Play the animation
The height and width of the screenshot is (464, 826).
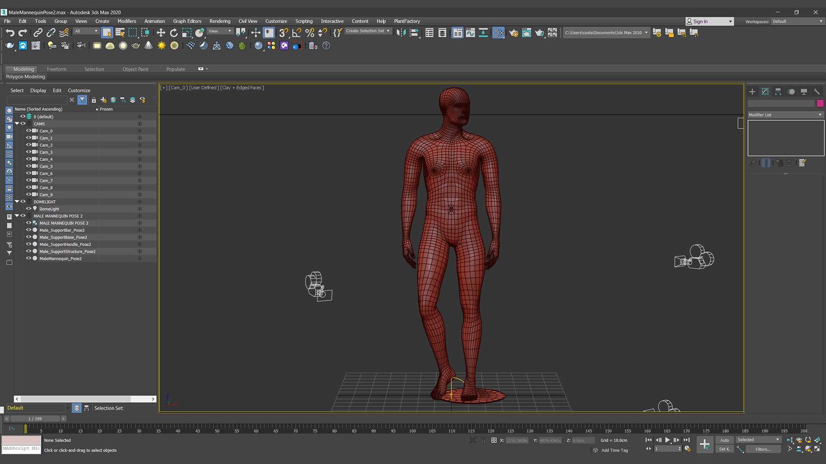[x=667, y=440]
